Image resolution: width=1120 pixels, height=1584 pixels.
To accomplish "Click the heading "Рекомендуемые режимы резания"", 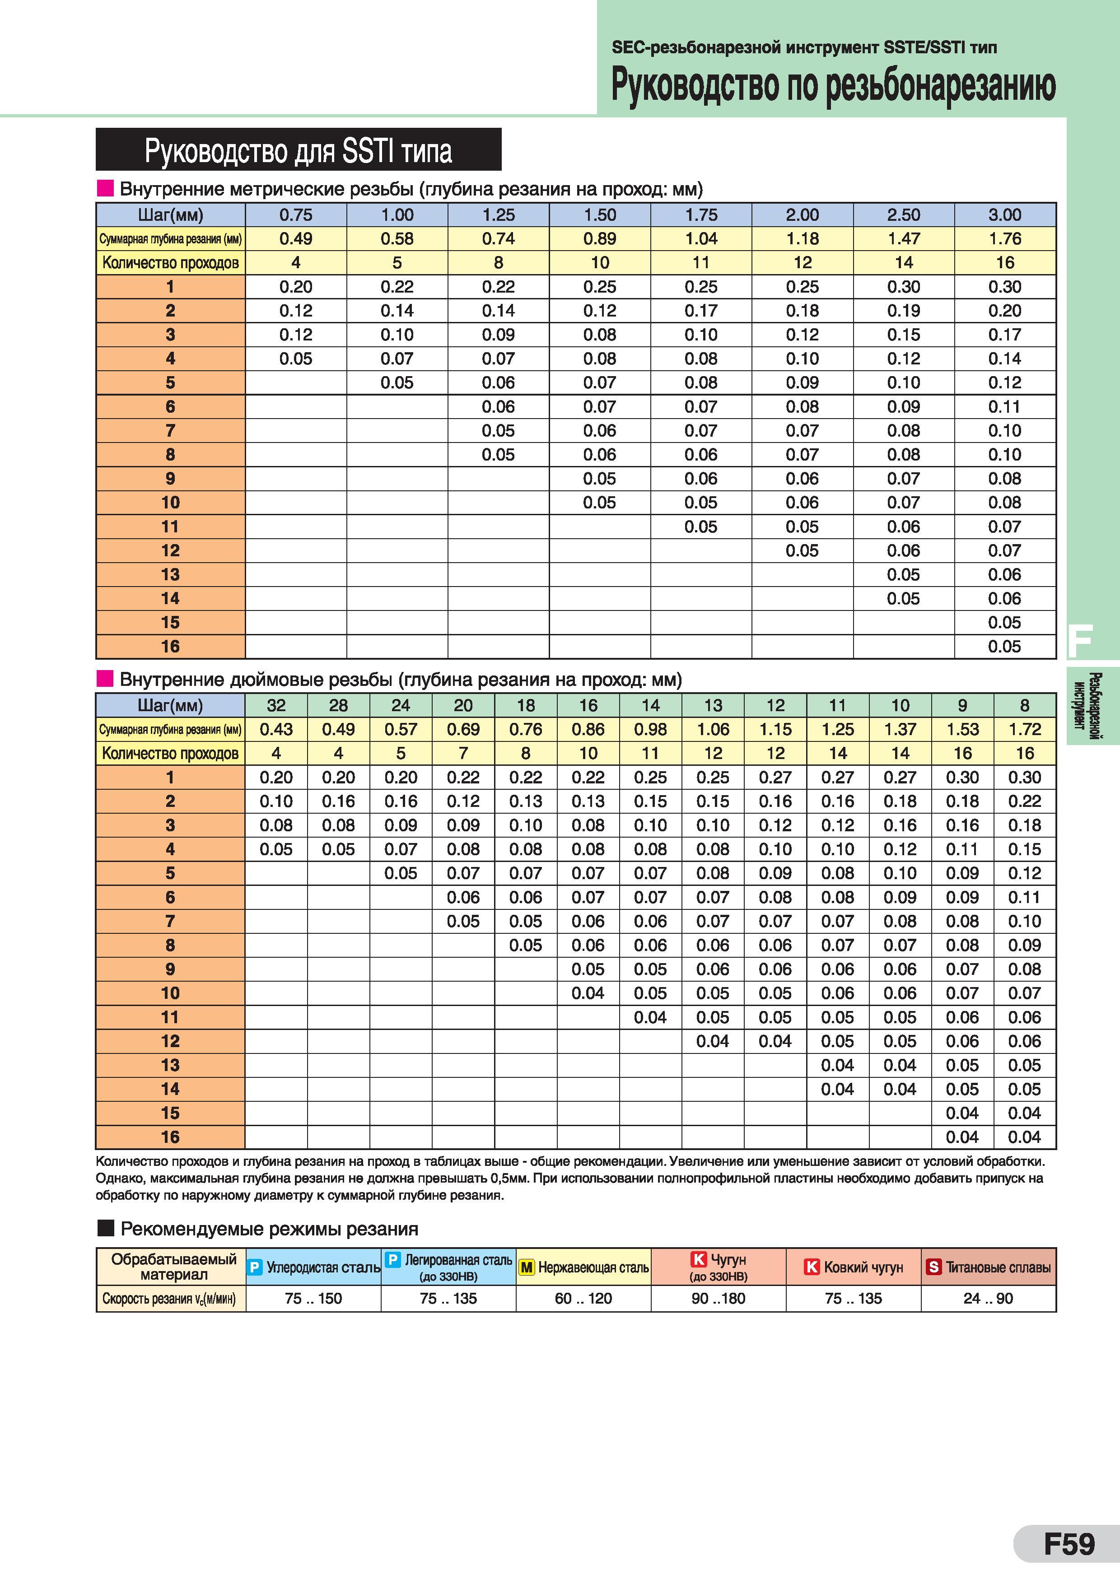I will pyautogui.click(x=269, y=1229).
